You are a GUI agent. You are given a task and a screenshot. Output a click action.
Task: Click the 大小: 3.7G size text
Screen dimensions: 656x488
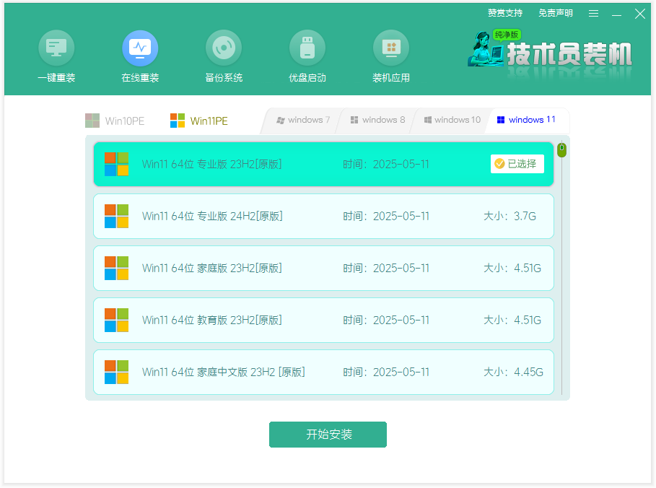click(x=510, y=216)
